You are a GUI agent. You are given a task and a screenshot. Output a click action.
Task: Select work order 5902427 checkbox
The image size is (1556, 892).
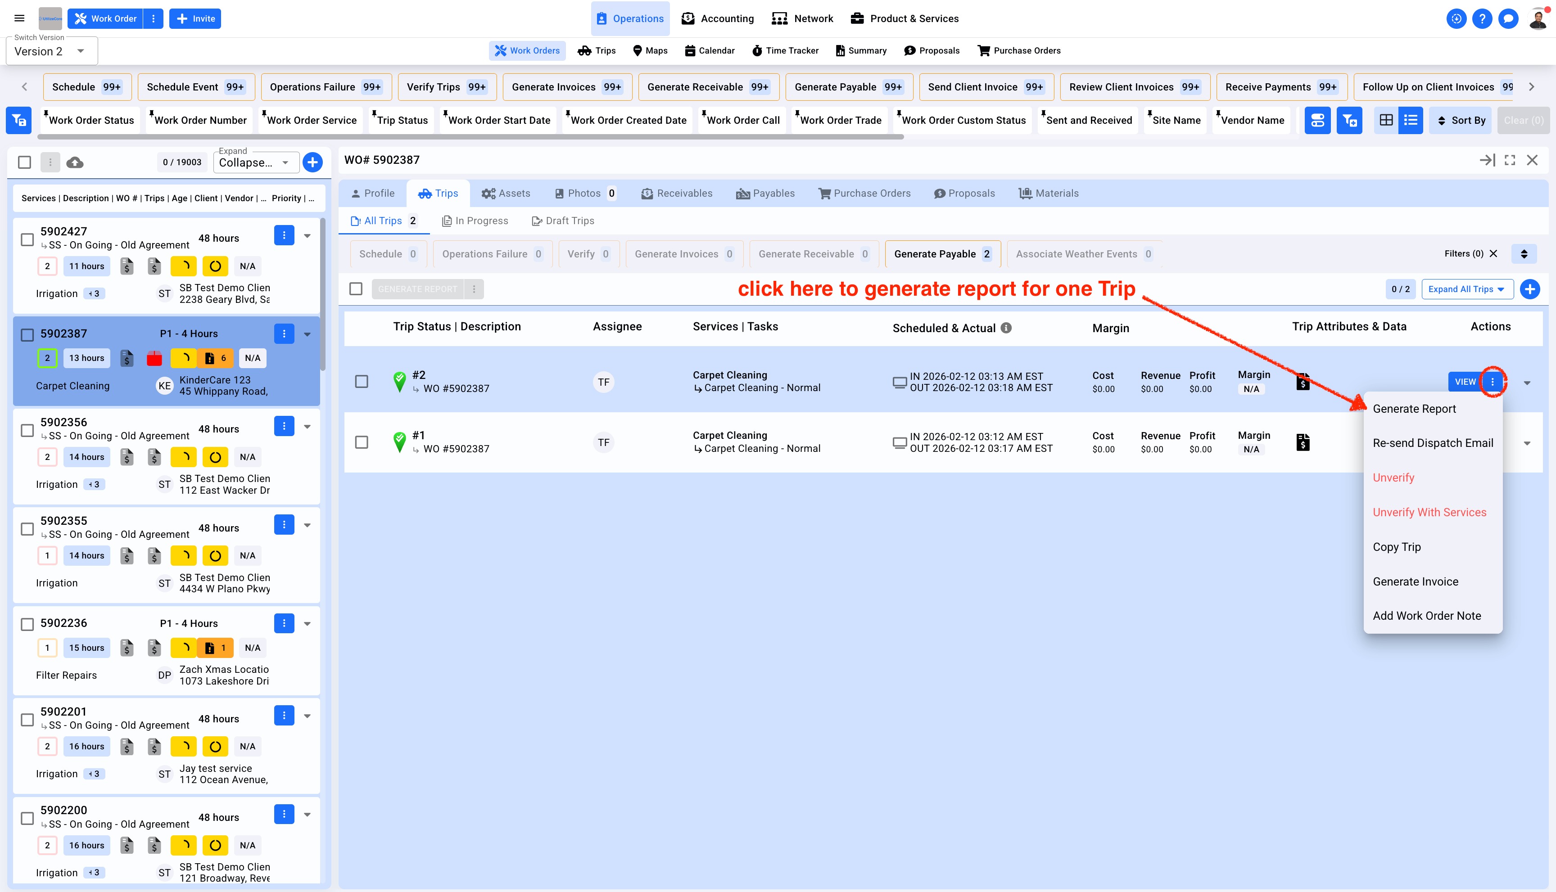pos(27,239)
